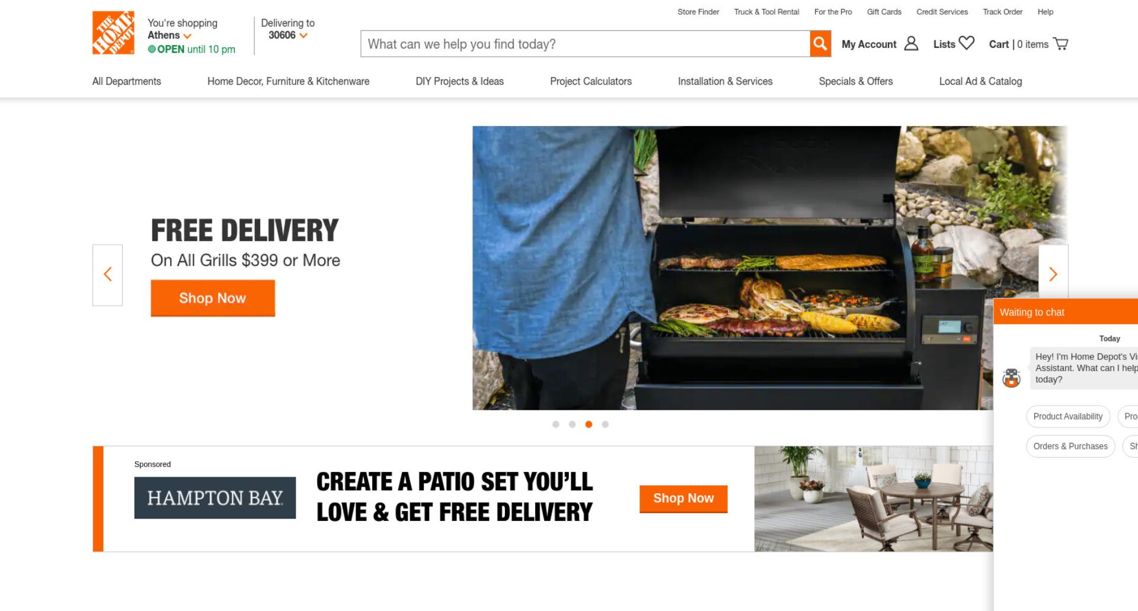Image resolution: width=1138 pixels, height=611 pixels.
Task: Open the All Departments menu
Action: tap(127, 81)
